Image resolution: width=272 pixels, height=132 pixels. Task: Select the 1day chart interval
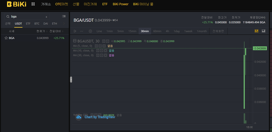[x=176, y=31]
